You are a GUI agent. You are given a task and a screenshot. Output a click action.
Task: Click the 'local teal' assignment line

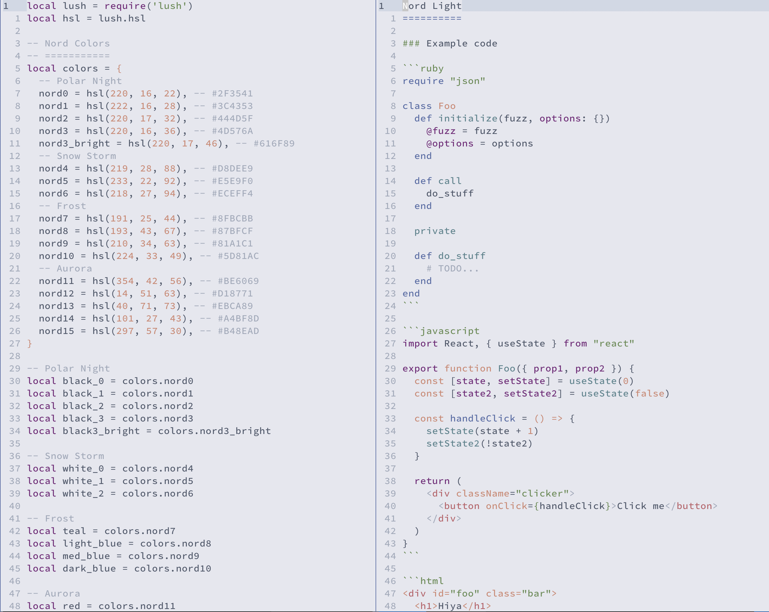pyautogui.click(x=101, y=531)
